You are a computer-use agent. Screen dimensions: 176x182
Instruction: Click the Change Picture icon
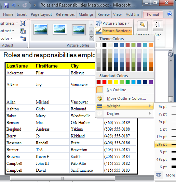[23, 31]
